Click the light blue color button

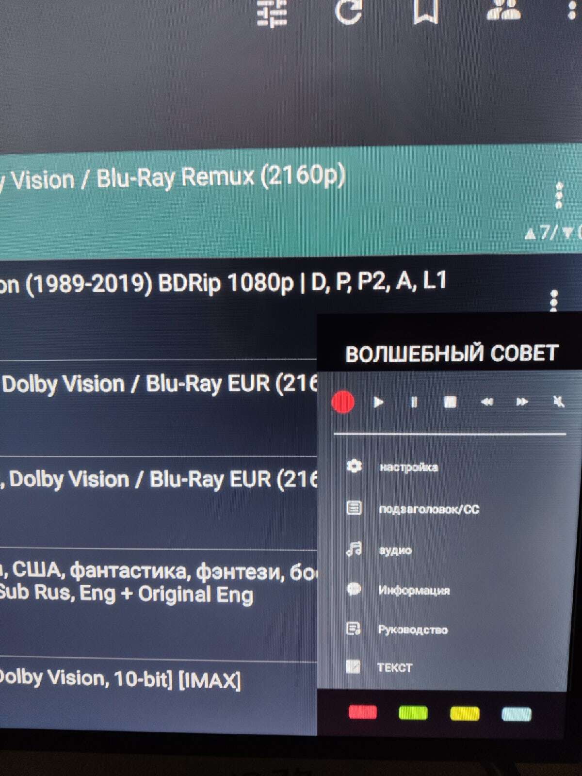coord(516,714)
